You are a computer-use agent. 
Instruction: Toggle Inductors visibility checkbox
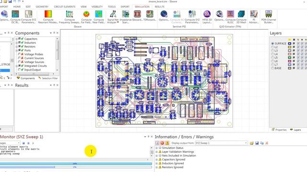(20, 43)
